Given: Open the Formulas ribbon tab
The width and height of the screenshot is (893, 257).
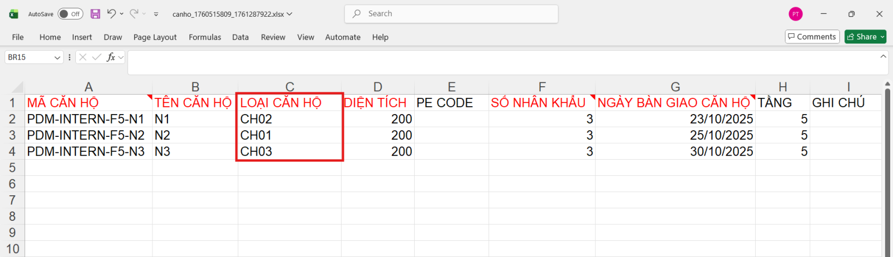Looking at the screenshot, I should [x=205, y=37].
